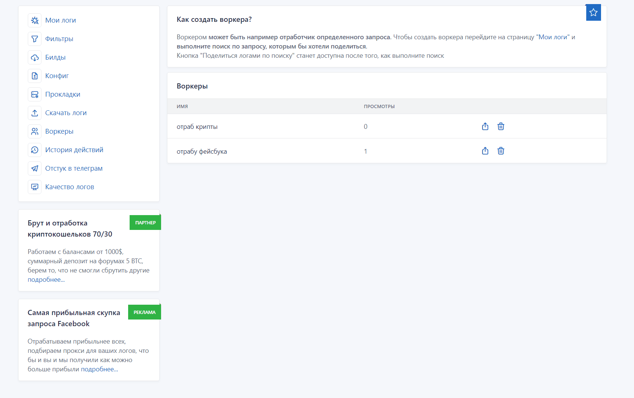Click the monitor chart icon in the sidebar
The width and height of the screenshot is (634, 398).
35,187
